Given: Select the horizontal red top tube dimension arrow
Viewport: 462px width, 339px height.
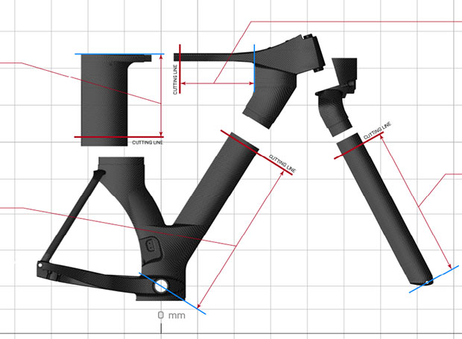Looking at the screenshot, I should pyautogui.click(x=216, y=83).
